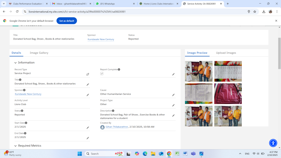Screen dimensions: 281x158
Task: Switch to the WhatsApp browser tab
Action: (115, 4)
